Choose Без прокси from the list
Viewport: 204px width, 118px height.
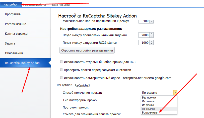pos(159,97)
